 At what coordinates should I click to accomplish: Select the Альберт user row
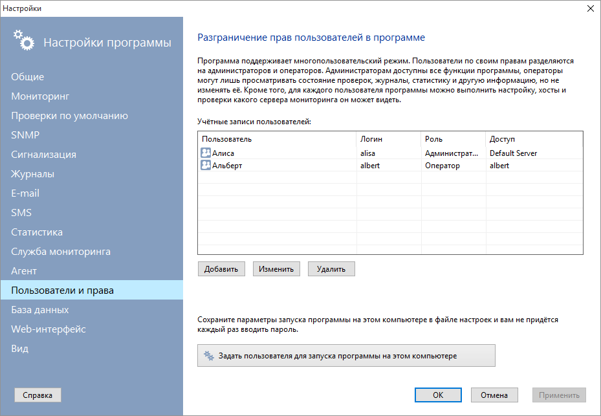(391, 165)
